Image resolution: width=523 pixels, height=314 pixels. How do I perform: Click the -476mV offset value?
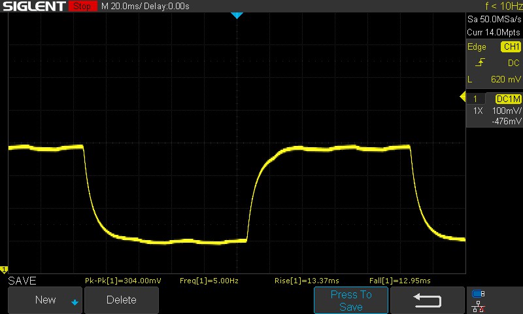(506, 121)
